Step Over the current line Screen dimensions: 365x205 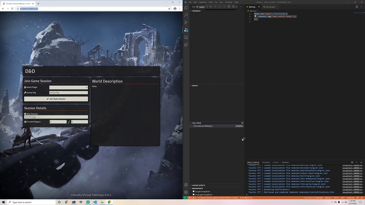pos(216,6)
